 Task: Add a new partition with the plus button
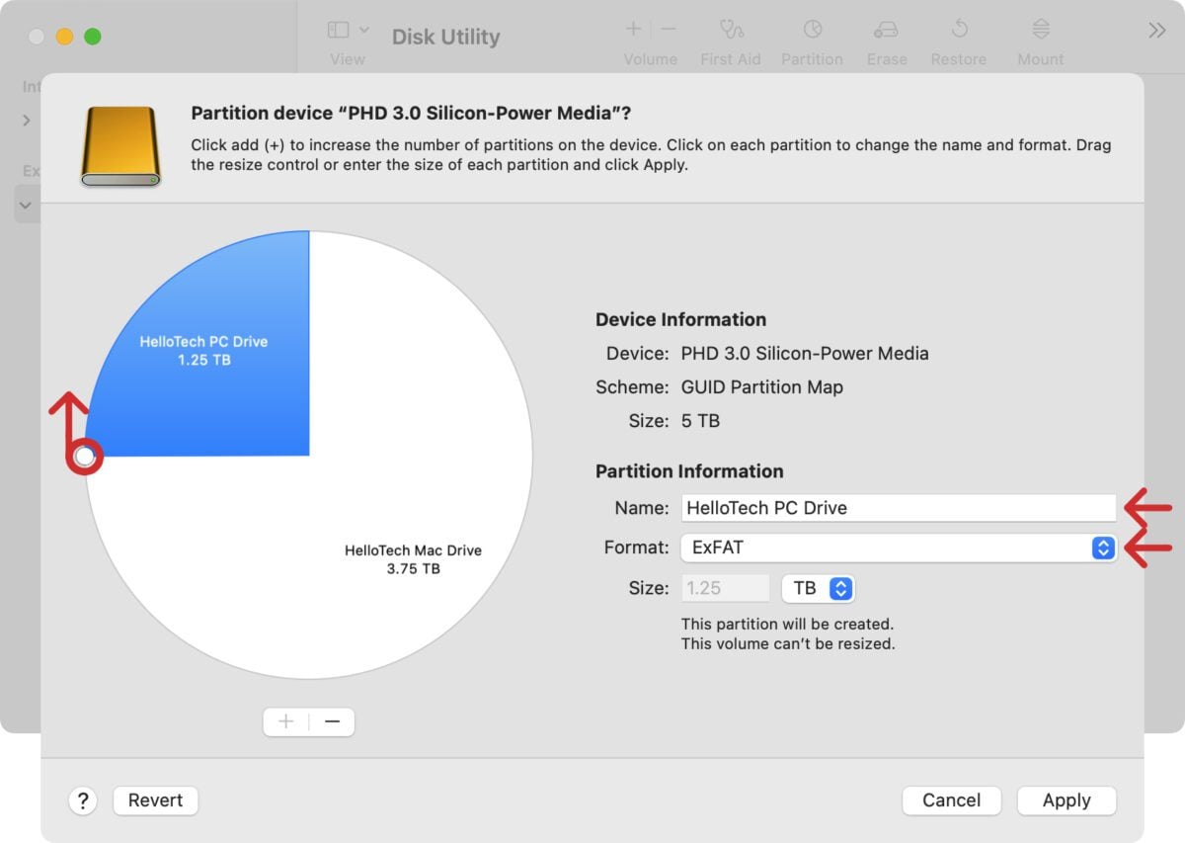click(x=284, y=721)
